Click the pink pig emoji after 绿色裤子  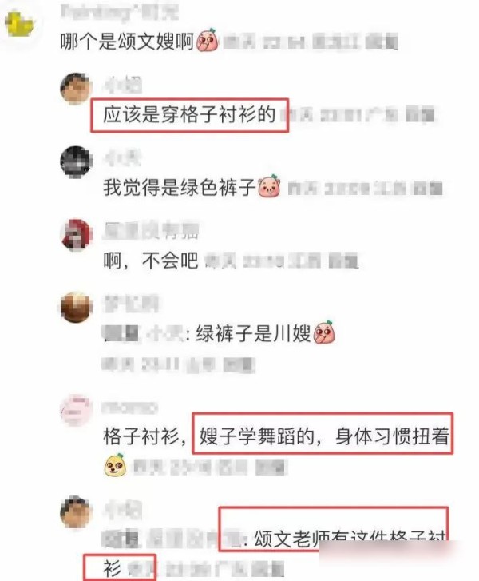point(269,186)
